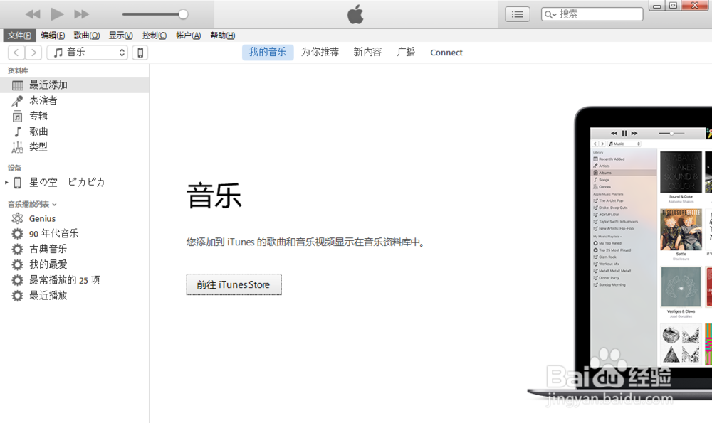This screenshot has height=423, width=712.
Task: Open the 控制(C) menu
Action: (155, 36)
